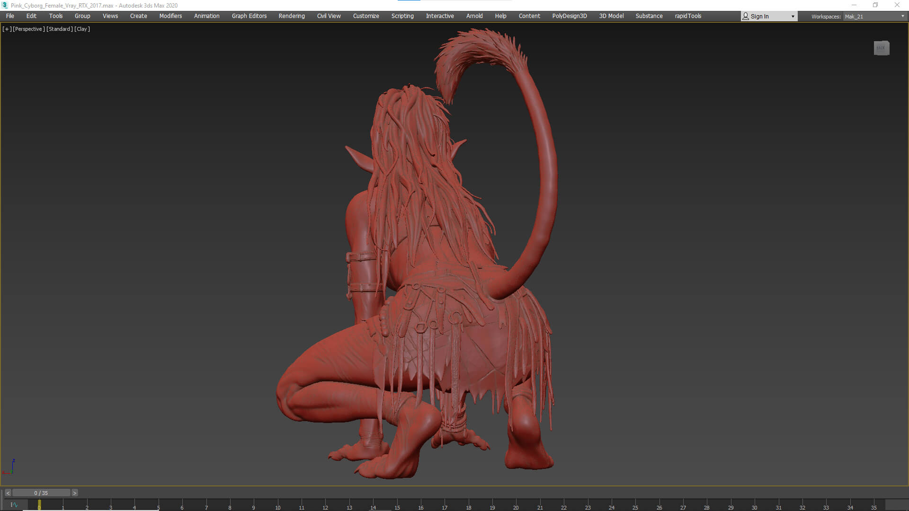Open the Civil View menu
The height and width of the screenshot is (511, 909).
pos(329,16)
